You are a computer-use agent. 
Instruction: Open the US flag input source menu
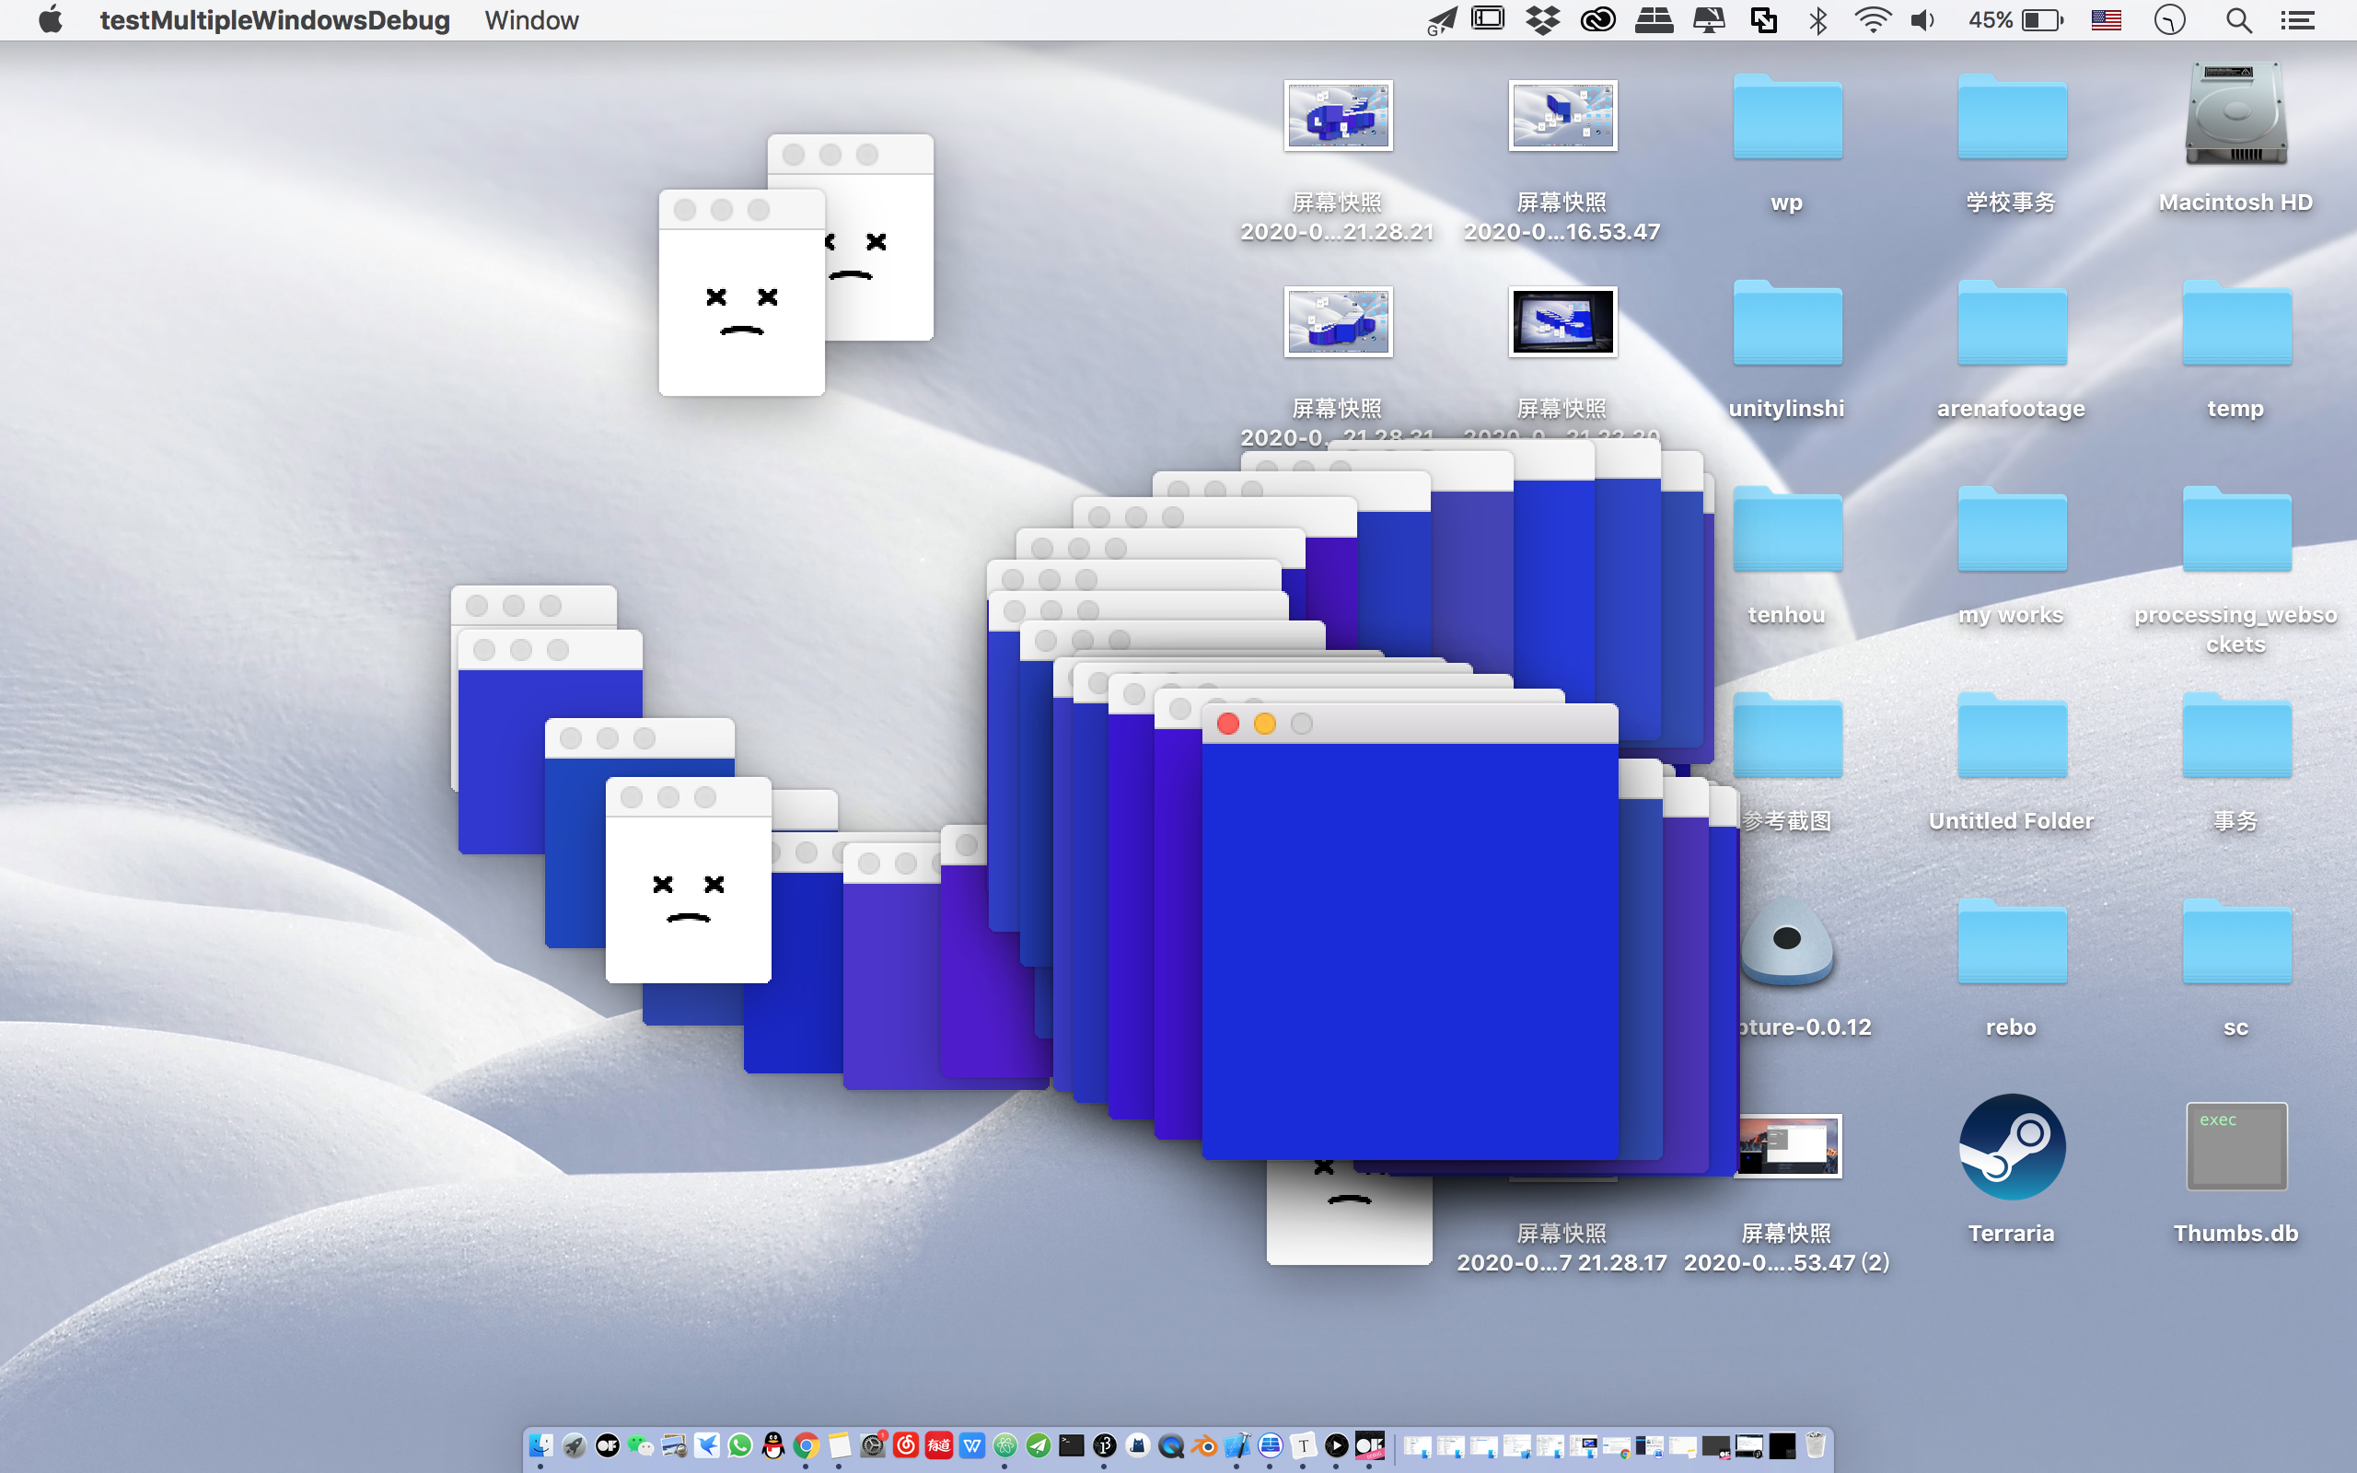pos(2107,19)
